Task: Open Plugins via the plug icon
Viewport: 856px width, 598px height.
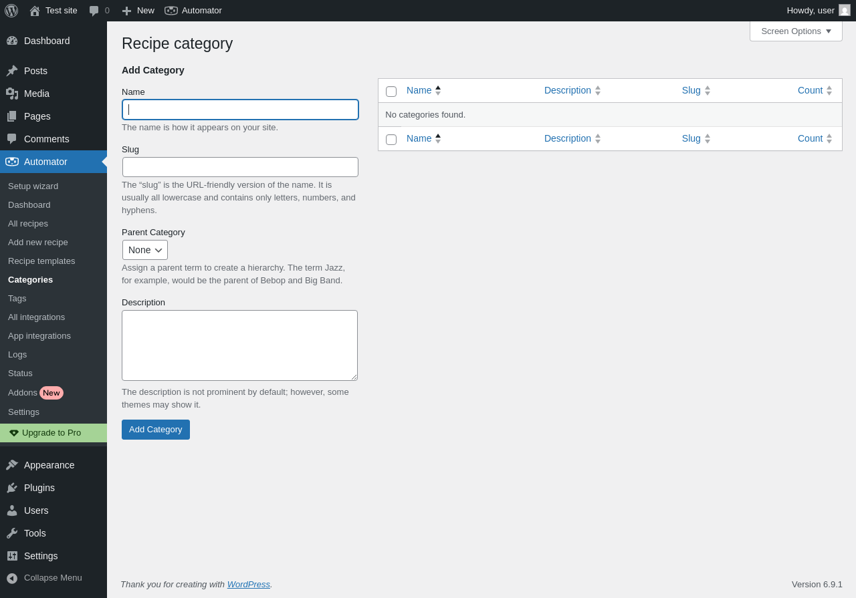Action: [x=12, y=488]
